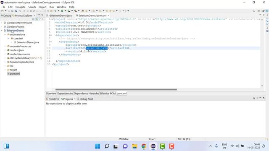Minimize the editor area
Screen dimensions: 269x151
[260, 15]
